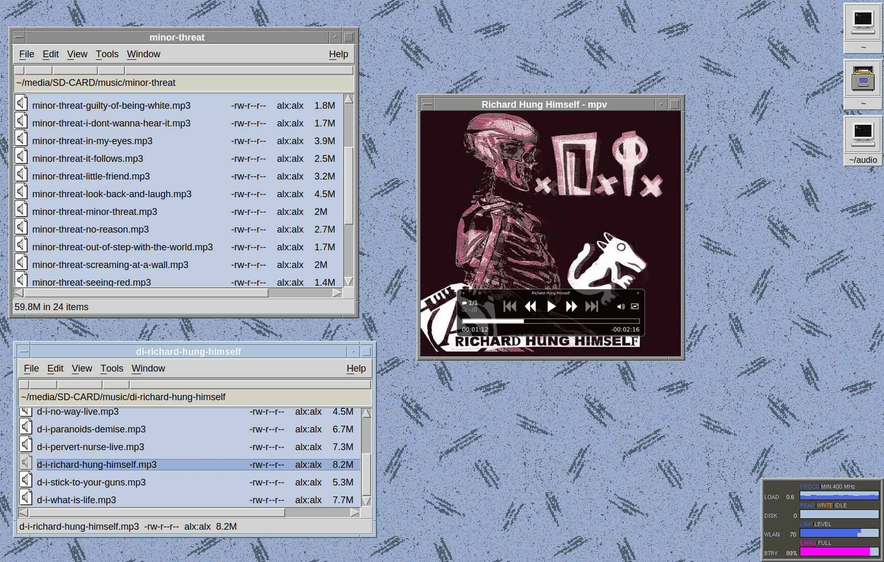Open the ~/audio desktop icon
This screenshot has width=884, height=562.
pyautogui.click(x=863, y=134)
